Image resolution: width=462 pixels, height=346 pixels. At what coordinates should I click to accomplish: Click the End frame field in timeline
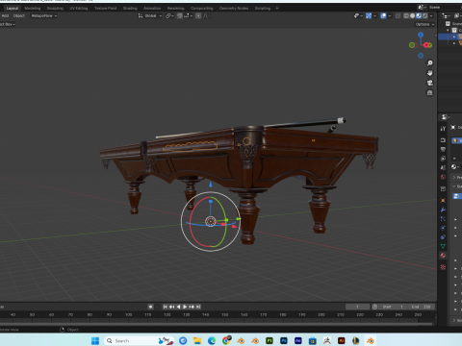click(421, 307)
